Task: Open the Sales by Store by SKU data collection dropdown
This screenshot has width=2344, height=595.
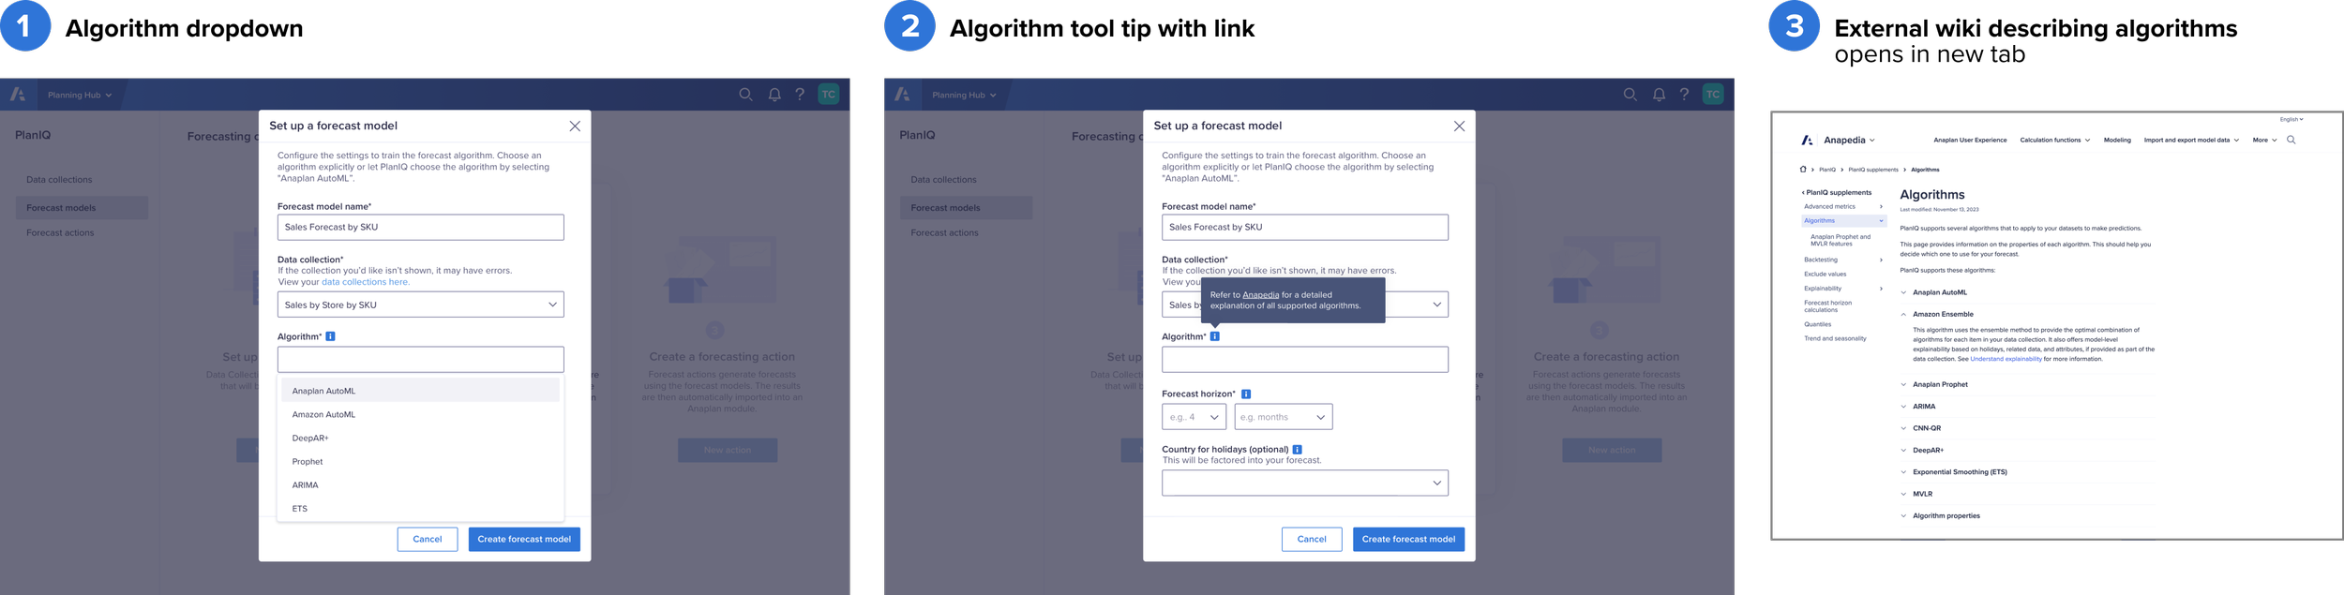Action: (x=421, y=305)
